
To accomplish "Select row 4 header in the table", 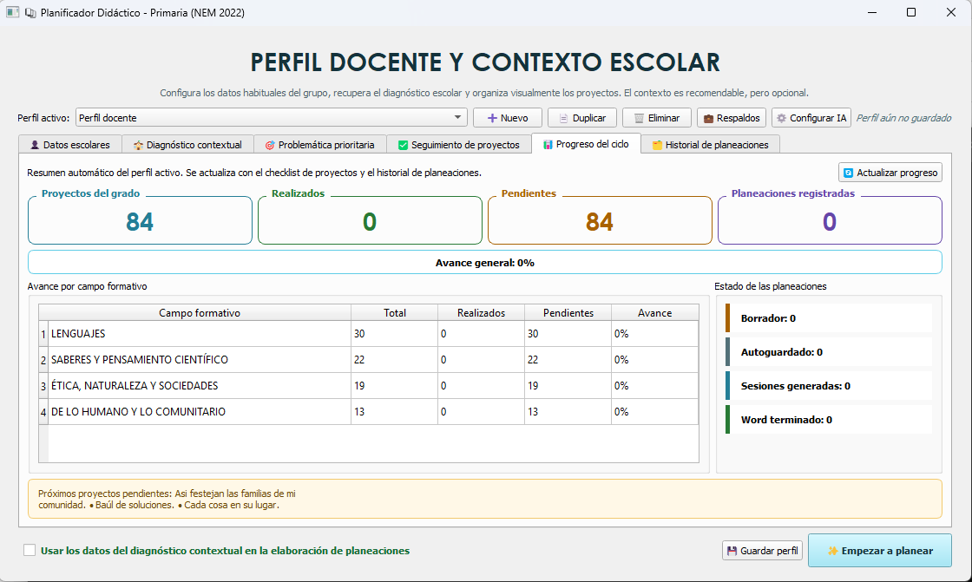I will [x=43, y=411].
